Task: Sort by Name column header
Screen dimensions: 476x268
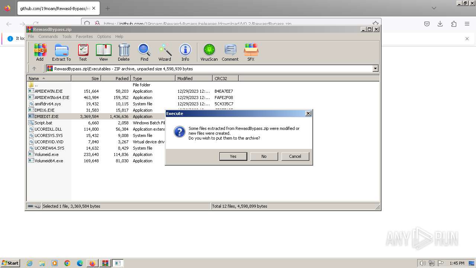Action: click(49, 79)
